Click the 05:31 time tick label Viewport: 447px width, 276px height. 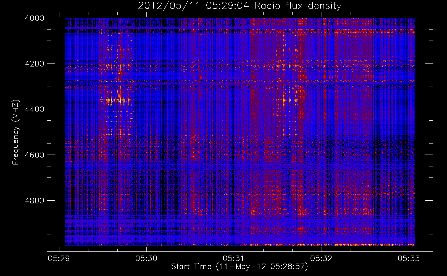point(234,258)
